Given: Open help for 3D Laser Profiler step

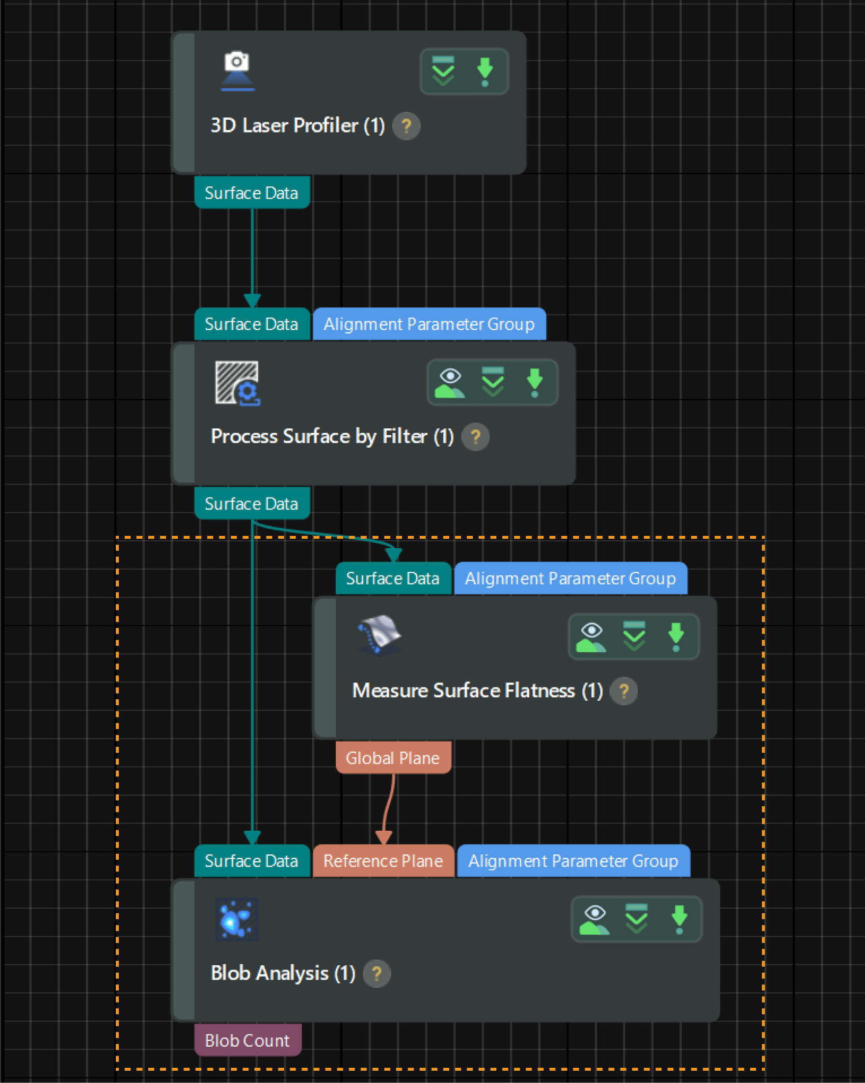Looking at the screenshot, I should tap(406, 126).
